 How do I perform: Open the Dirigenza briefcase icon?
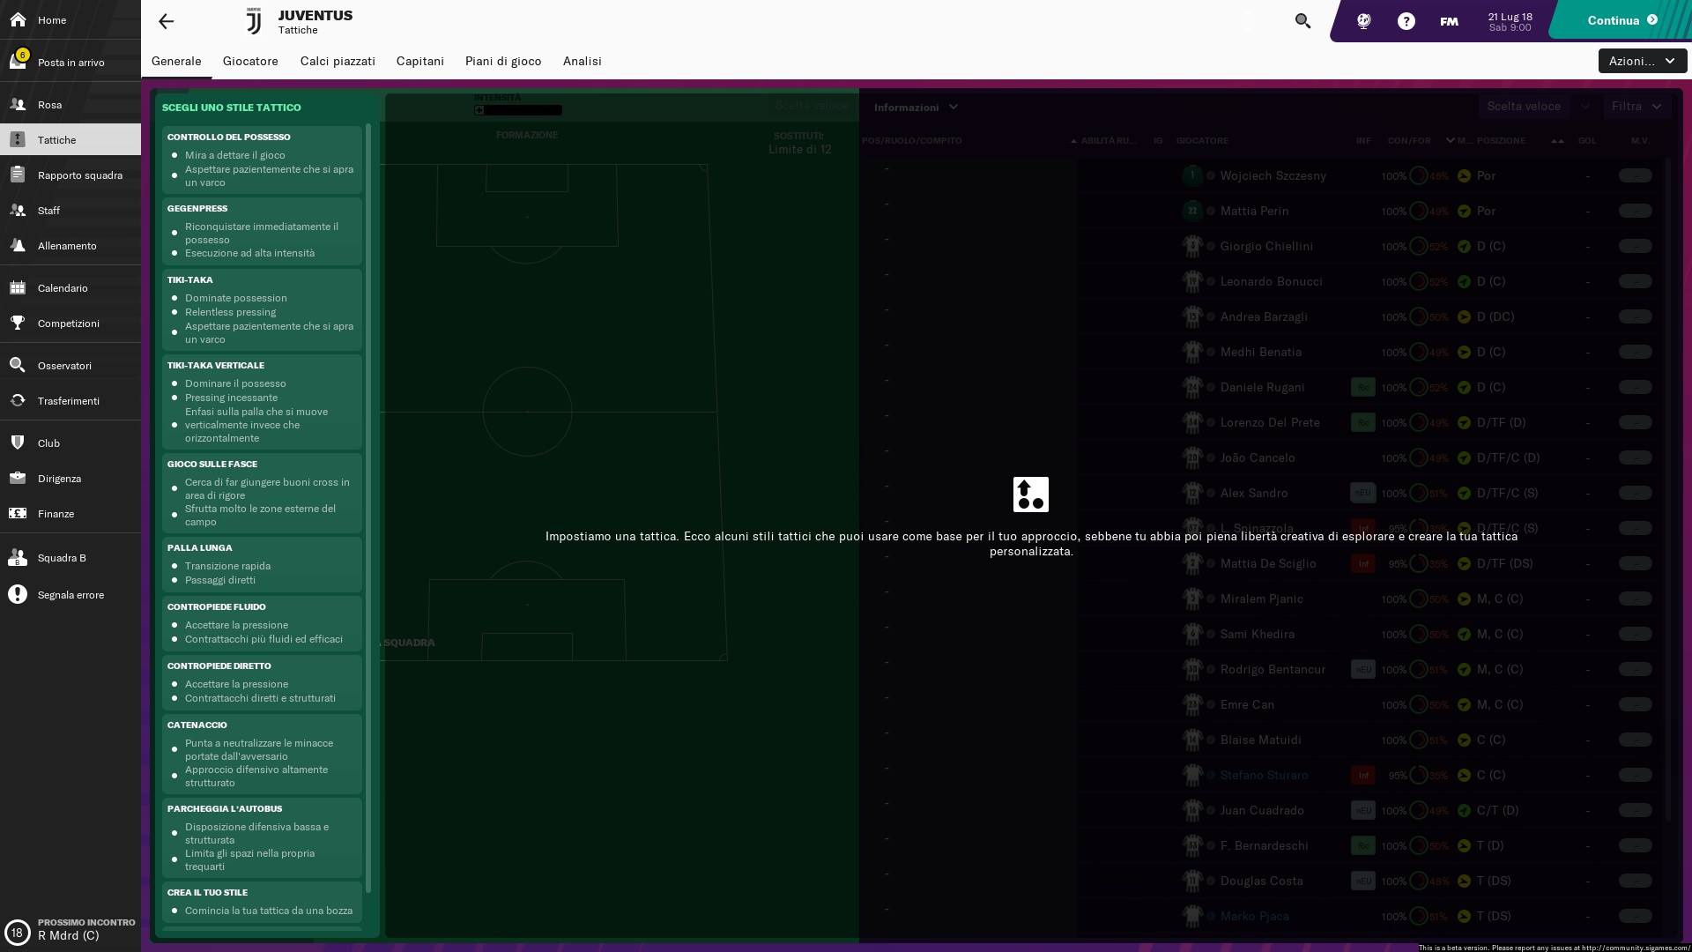18,478
